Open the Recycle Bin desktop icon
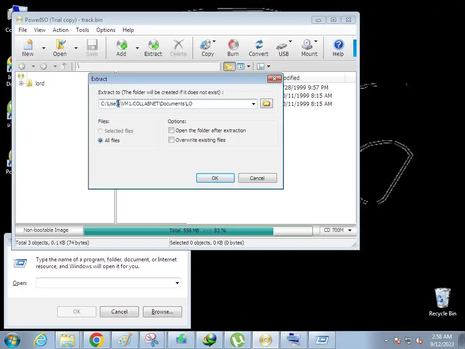This screenshot has width=465, height=349. pyautogui.click(x=442, y=302)
